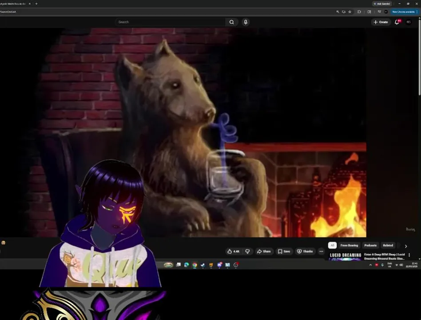Open a new browser tab
This screenshot has width=421, height=320.
(36, 4)
